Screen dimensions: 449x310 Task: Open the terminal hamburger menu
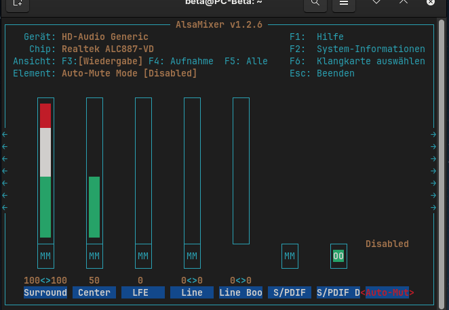[344, 3]
